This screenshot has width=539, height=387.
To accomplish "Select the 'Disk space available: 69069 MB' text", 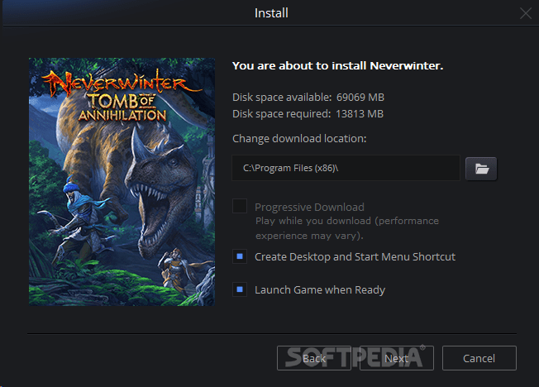I will pyautogui.click(x=308, y=98).
